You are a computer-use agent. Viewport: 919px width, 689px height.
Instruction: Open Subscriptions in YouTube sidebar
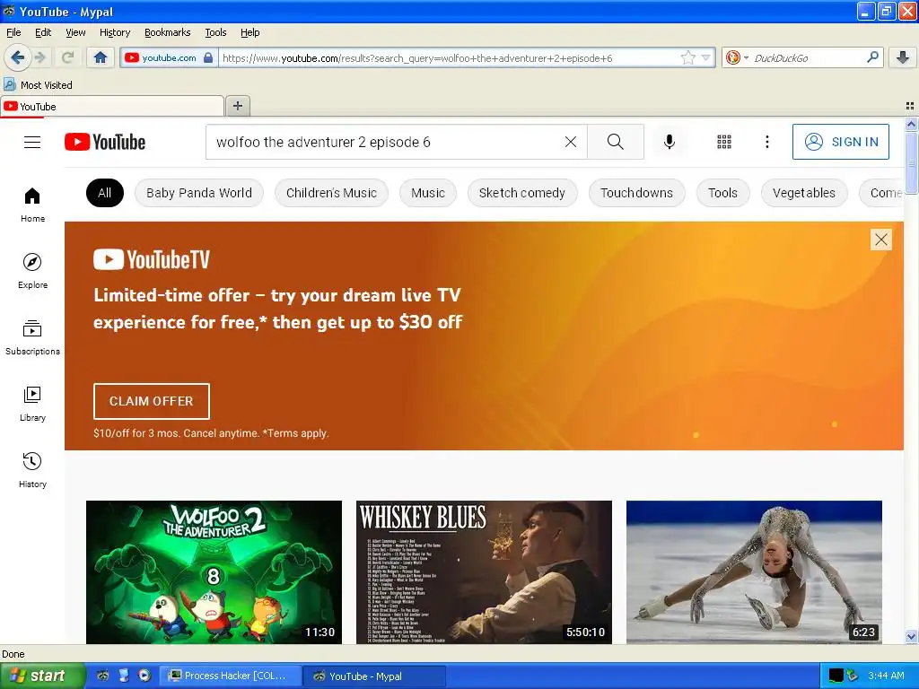(32, 337)
